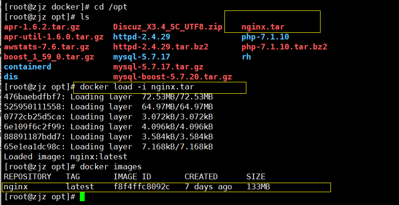Image resolution: width=399 pixels, height=205 pixels.
Task: Click the 'docker images' command text
Action: pos(111,167)
